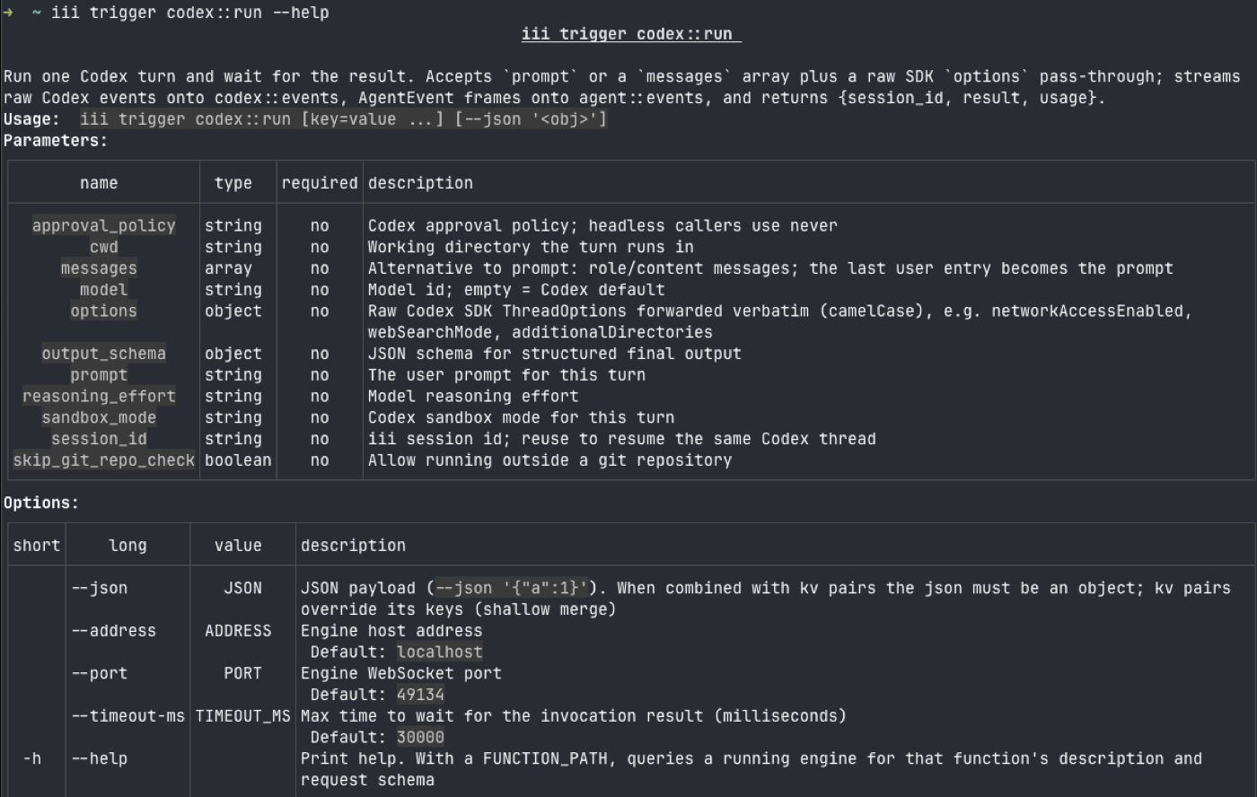Click the Parameters table 'description' column header
Screen dimensions: 1257x797
[420, 183]
